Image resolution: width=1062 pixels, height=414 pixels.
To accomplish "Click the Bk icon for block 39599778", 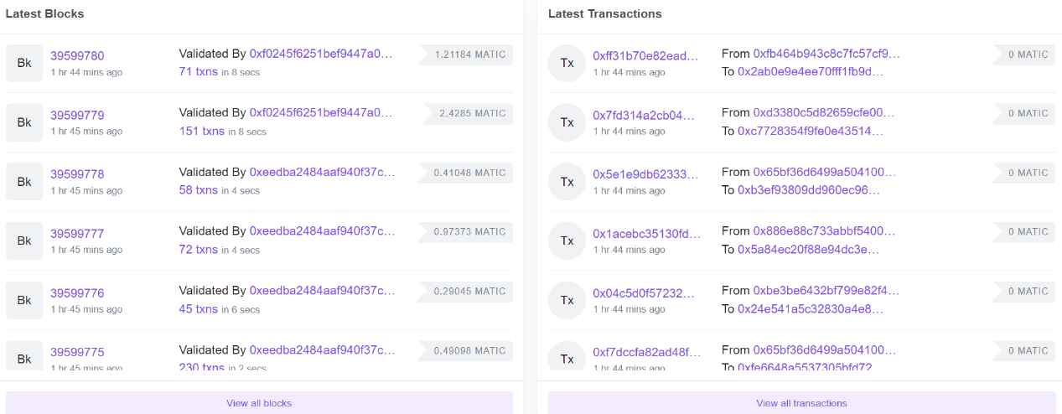I will 24,182.
